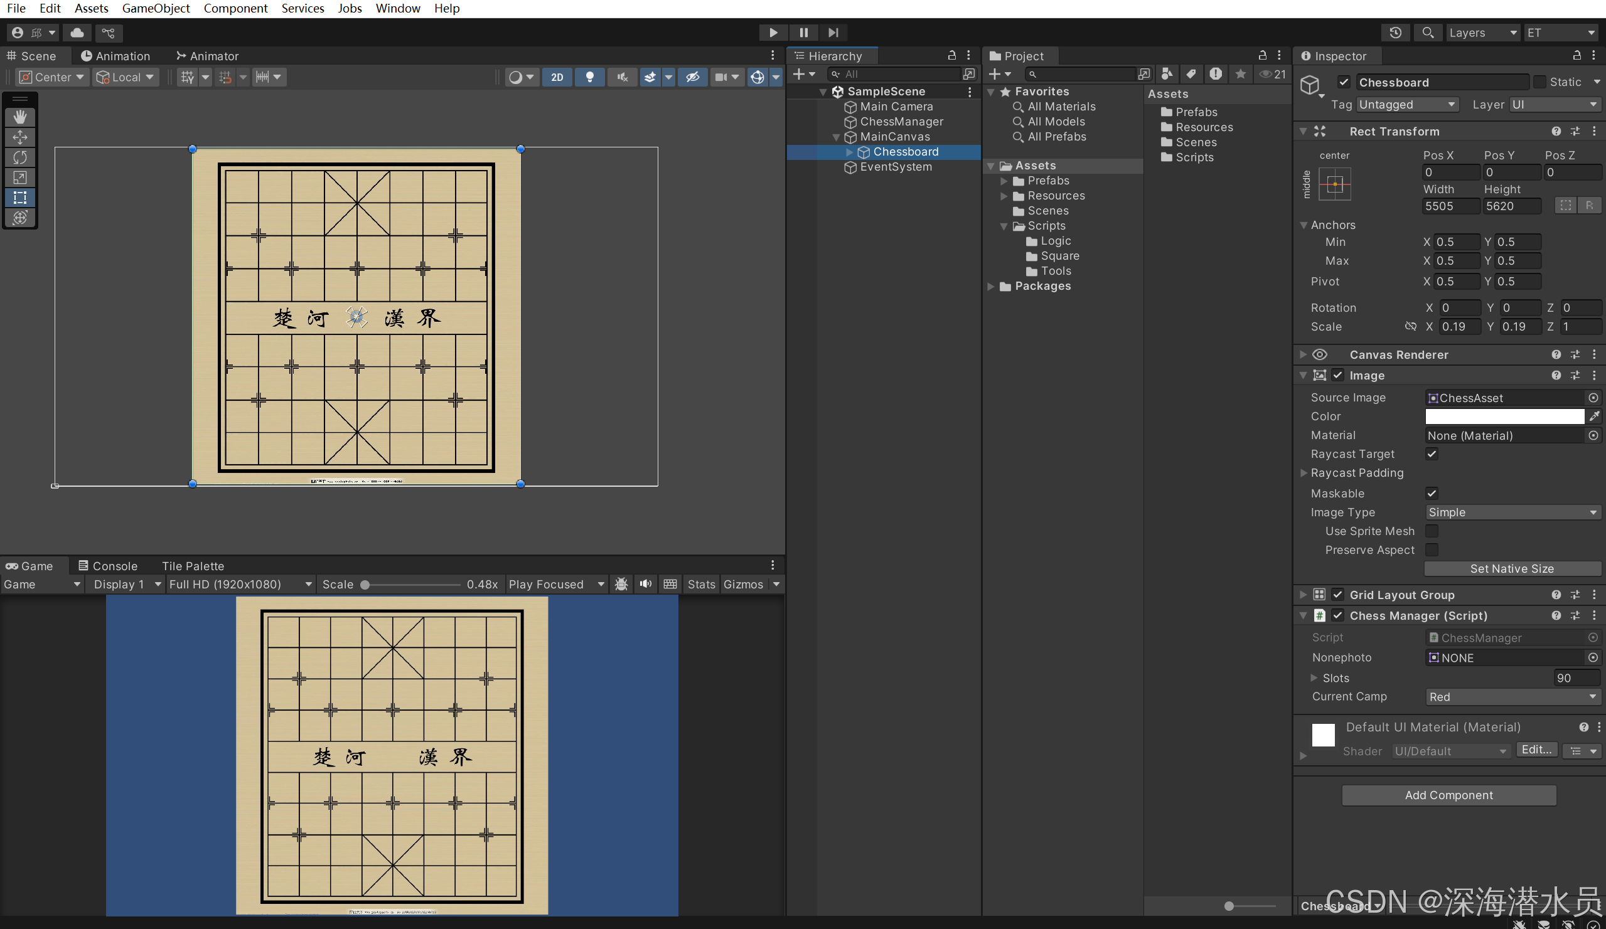Activate the Rect transform tool
Image resolution: width=1606 pixels, height=929 pixels.
tap(19, 198)
